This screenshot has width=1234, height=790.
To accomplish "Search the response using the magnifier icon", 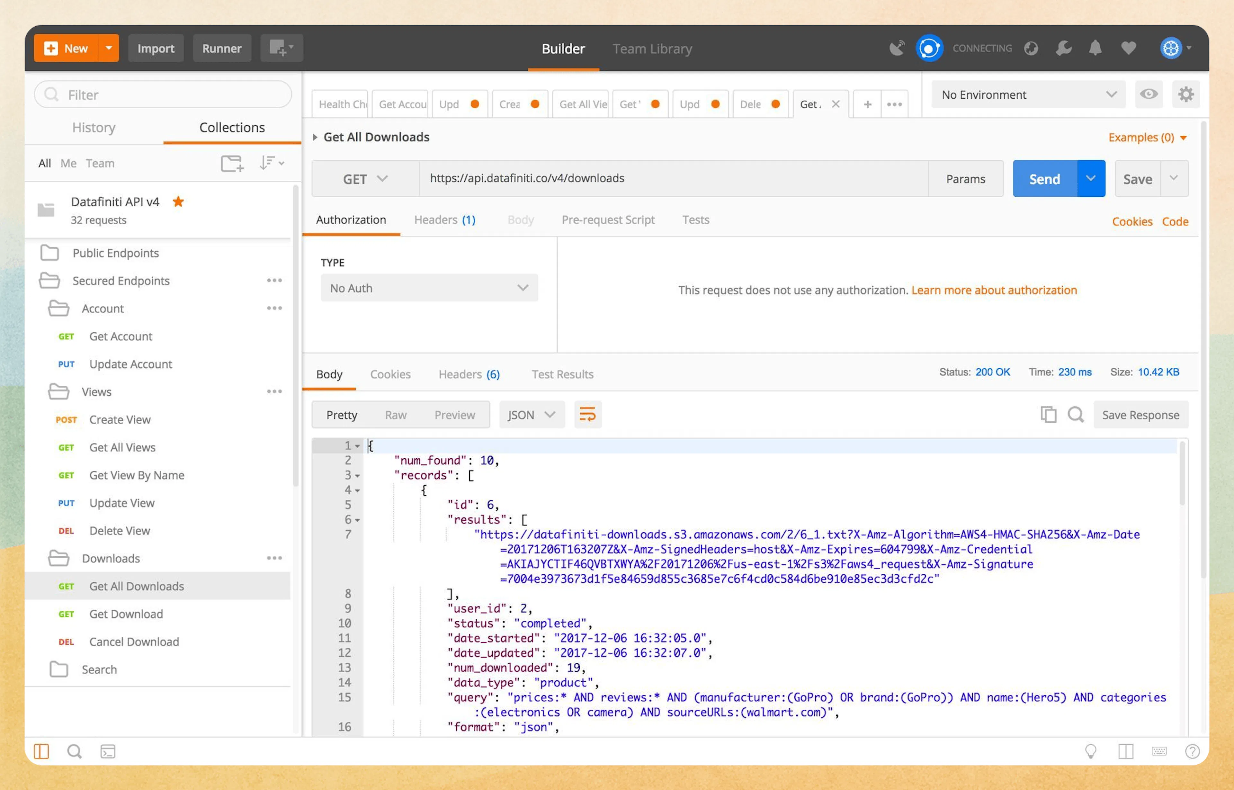I will click(1076, 415).
